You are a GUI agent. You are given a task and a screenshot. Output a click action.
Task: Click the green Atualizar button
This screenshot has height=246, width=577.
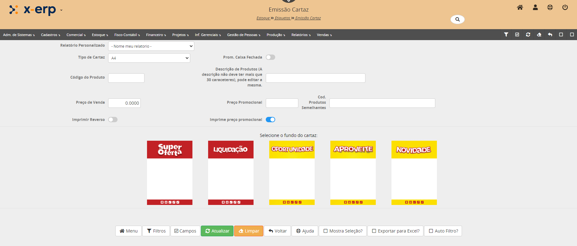pyautogui.click(x=217, y=231)
